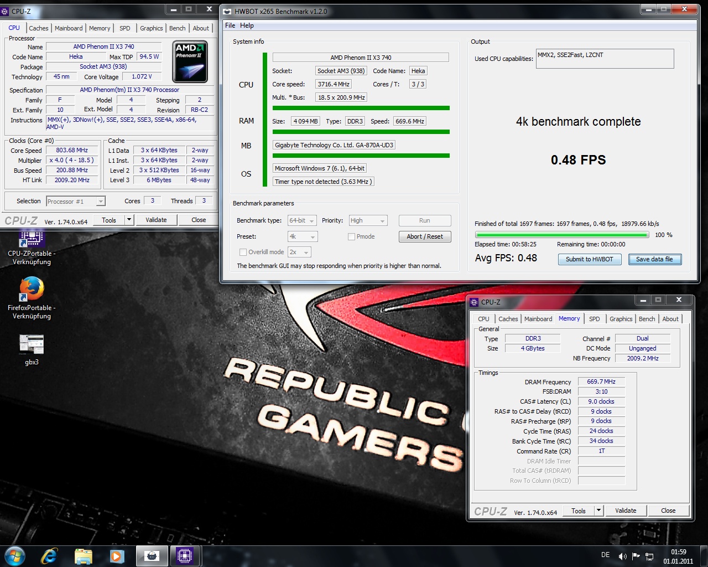Open the Help menu in HWBOT x265
This screenshot has height=567, width=708.
pos(247,25)
